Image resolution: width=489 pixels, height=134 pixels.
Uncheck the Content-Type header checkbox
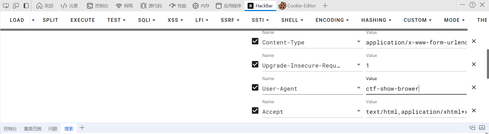pos(255,41)
